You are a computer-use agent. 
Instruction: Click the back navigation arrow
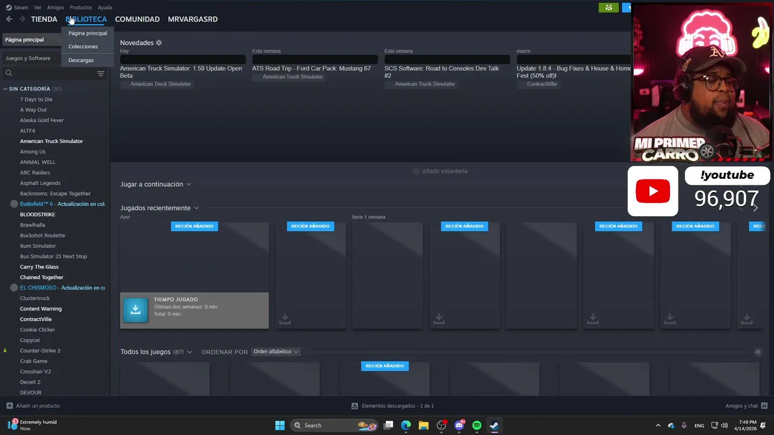point(9,19)
